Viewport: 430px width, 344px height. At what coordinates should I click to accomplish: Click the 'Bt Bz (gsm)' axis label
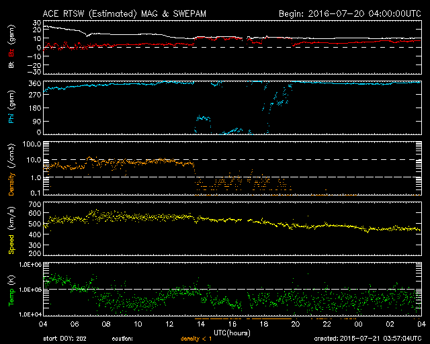tap(11, 46)
